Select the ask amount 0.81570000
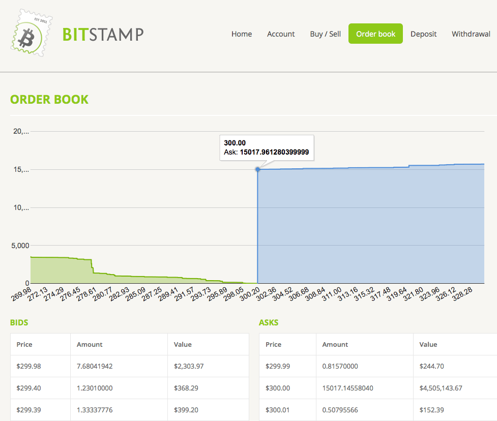 click(x=340, y=366)
